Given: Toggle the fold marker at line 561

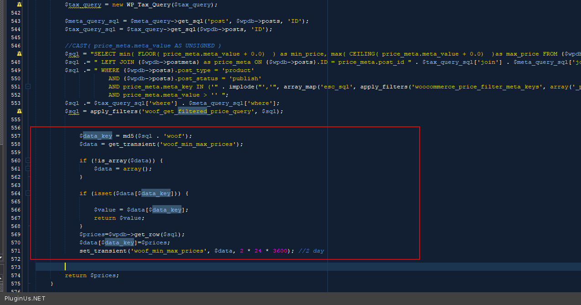Looking at the screenshot, I should pyautogui.click(x=28, y=169).
